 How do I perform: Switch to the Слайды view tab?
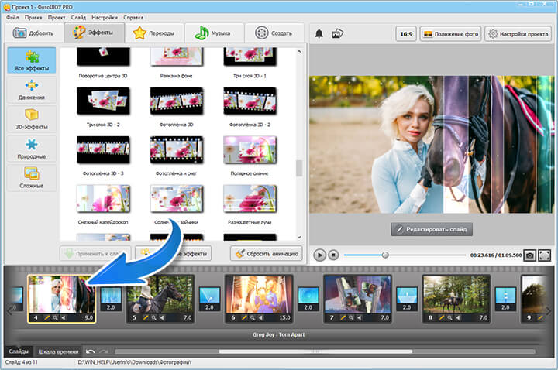click(x=19, y=351)
